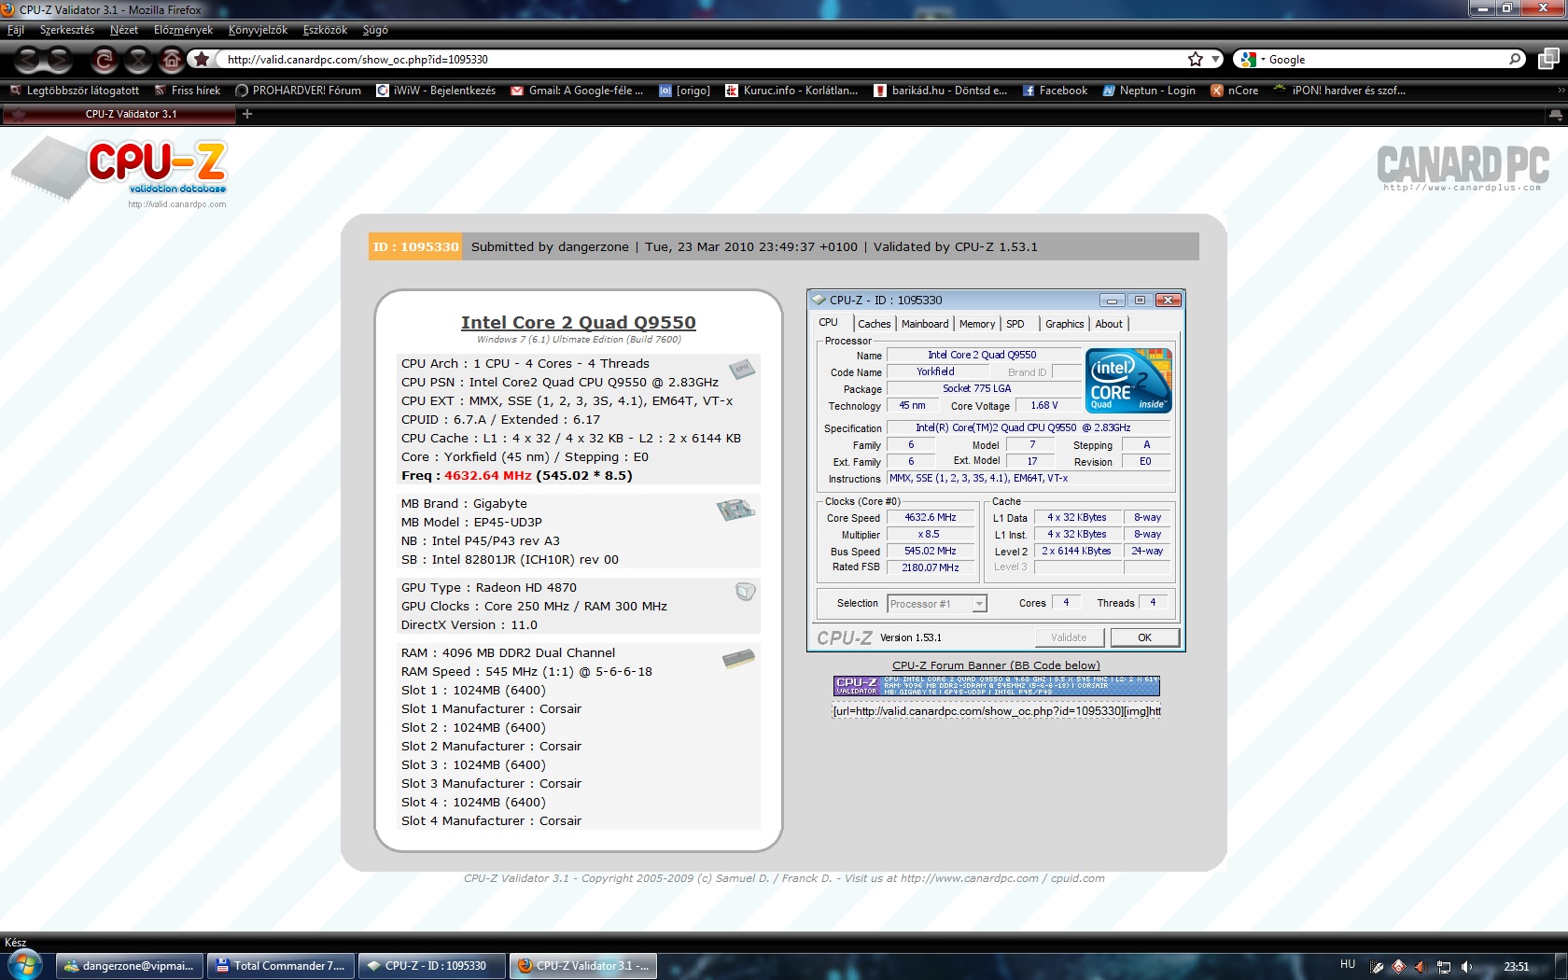Open Legtöbbször látogatott bookmark folder
1568x980 pixels.
point(75,91)
